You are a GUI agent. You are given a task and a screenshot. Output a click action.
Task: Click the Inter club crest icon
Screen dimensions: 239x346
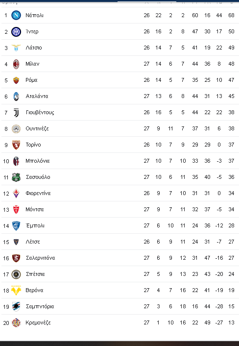(x=16, y=31)
